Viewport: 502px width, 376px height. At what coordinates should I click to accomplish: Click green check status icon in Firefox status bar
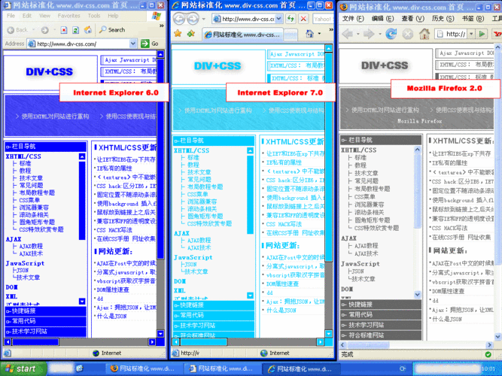tap(488, 354)
